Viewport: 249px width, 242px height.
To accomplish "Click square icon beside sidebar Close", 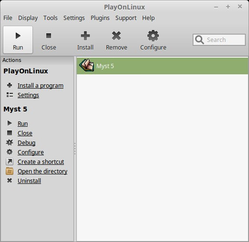I will (x=10, y=133).
